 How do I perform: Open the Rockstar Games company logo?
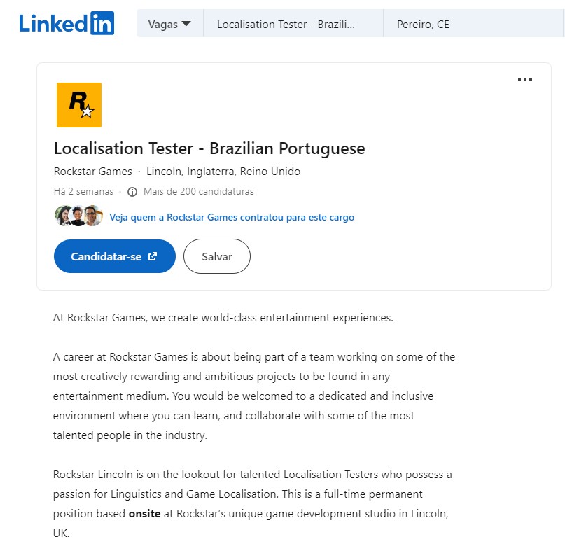click(79, 105)
